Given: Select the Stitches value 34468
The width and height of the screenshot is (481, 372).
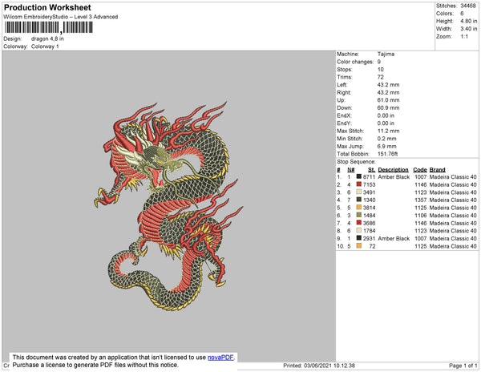Looking at the screenshot, I should pyautogui.click(x=468, y=6).
